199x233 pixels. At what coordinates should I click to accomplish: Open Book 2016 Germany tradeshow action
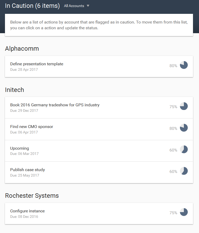[99, 108]
